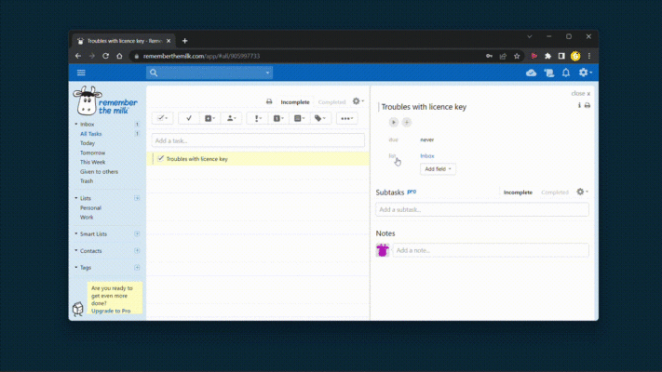Image resolution: width=662 pixels, height=372 pixels.
Task: Open the move-to-list toolbar dropdown
Action: 299,118
